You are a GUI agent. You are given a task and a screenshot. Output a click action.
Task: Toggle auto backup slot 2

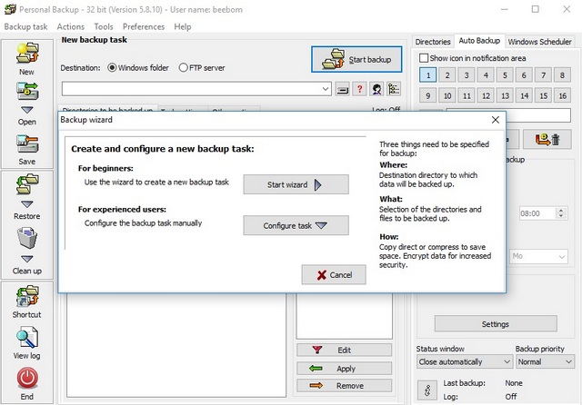pos(447,75)
